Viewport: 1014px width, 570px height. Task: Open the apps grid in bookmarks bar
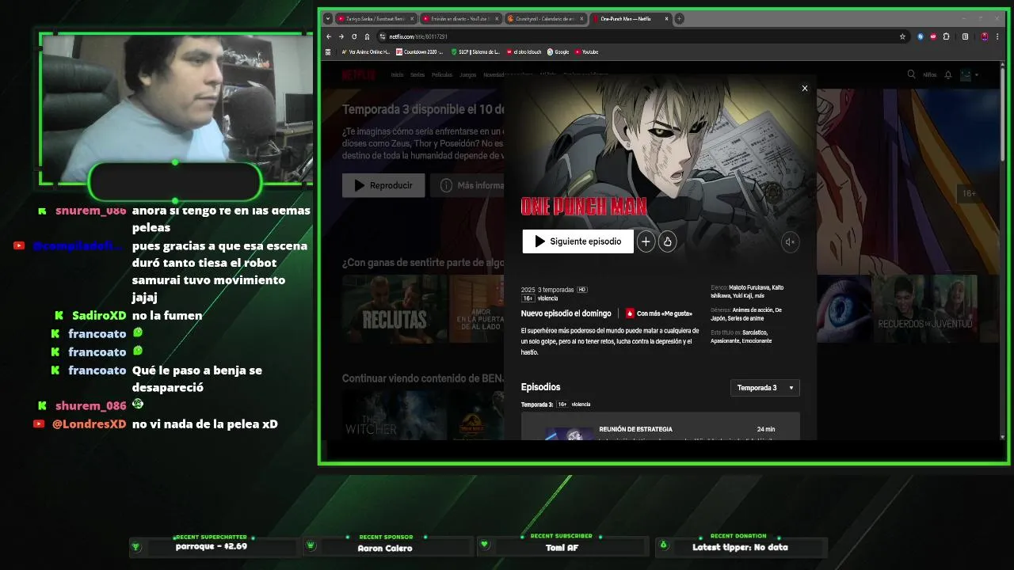pyautogui.click(x=328, y=52)
